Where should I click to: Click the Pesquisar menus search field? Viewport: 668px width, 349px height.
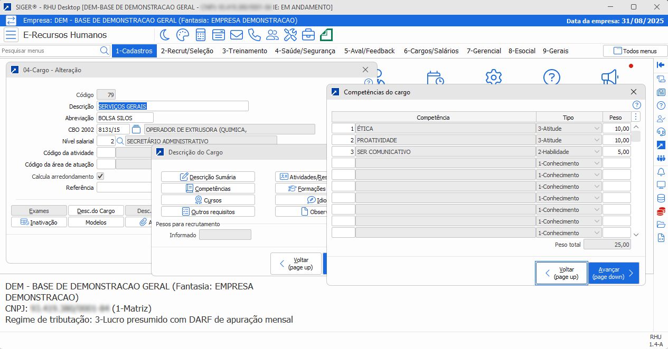[50, 51]
